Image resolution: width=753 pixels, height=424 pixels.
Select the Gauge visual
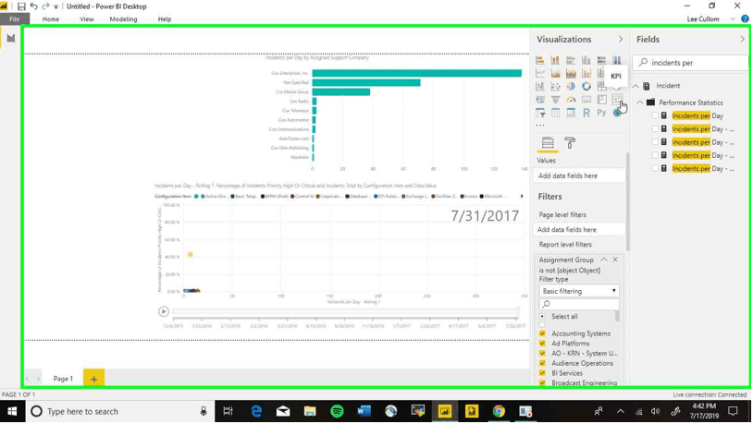pyautogui.click(x=571, y=100)
